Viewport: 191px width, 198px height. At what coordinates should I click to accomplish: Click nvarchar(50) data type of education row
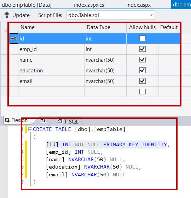point(105,71)
